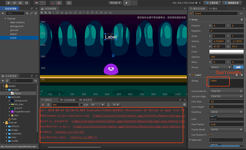Toggle the Use System Font checkbox
The height and width of the screenshot is (150, 246).
(x=211, y=135)
